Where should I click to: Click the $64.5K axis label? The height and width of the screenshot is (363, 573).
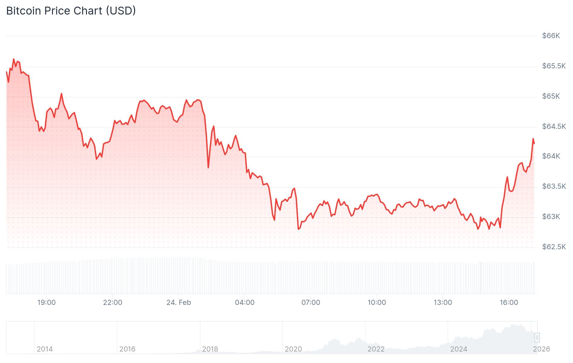point(554,126)
